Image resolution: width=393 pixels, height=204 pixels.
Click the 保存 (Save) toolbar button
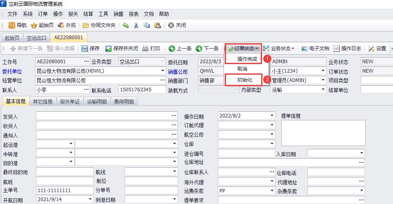pyautogui.click(x=90, y=49)
